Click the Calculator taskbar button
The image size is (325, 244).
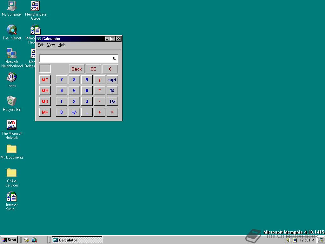click(77, 240)
